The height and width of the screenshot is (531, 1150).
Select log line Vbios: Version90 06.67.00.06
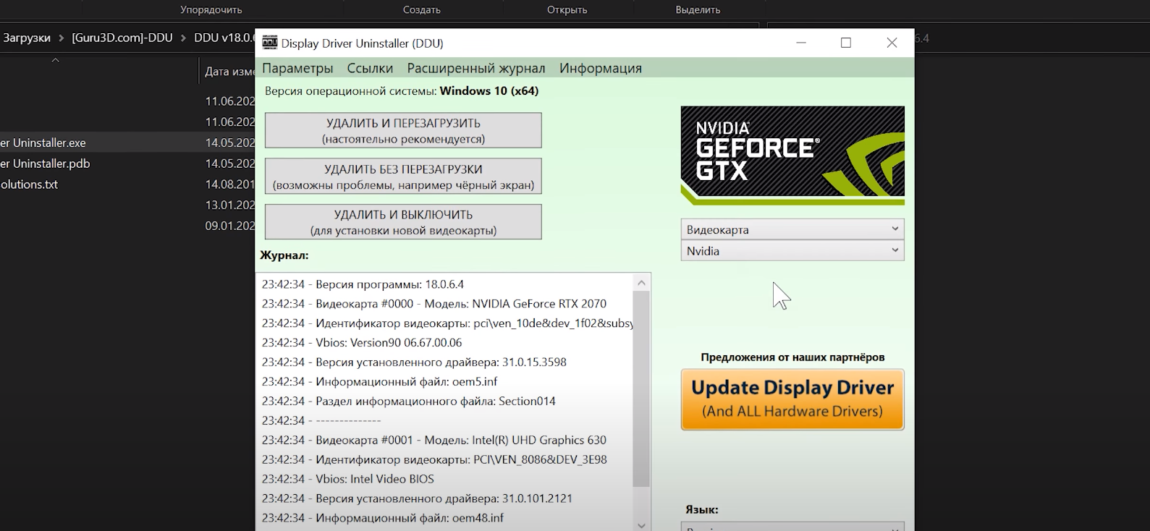pos(362,343)
